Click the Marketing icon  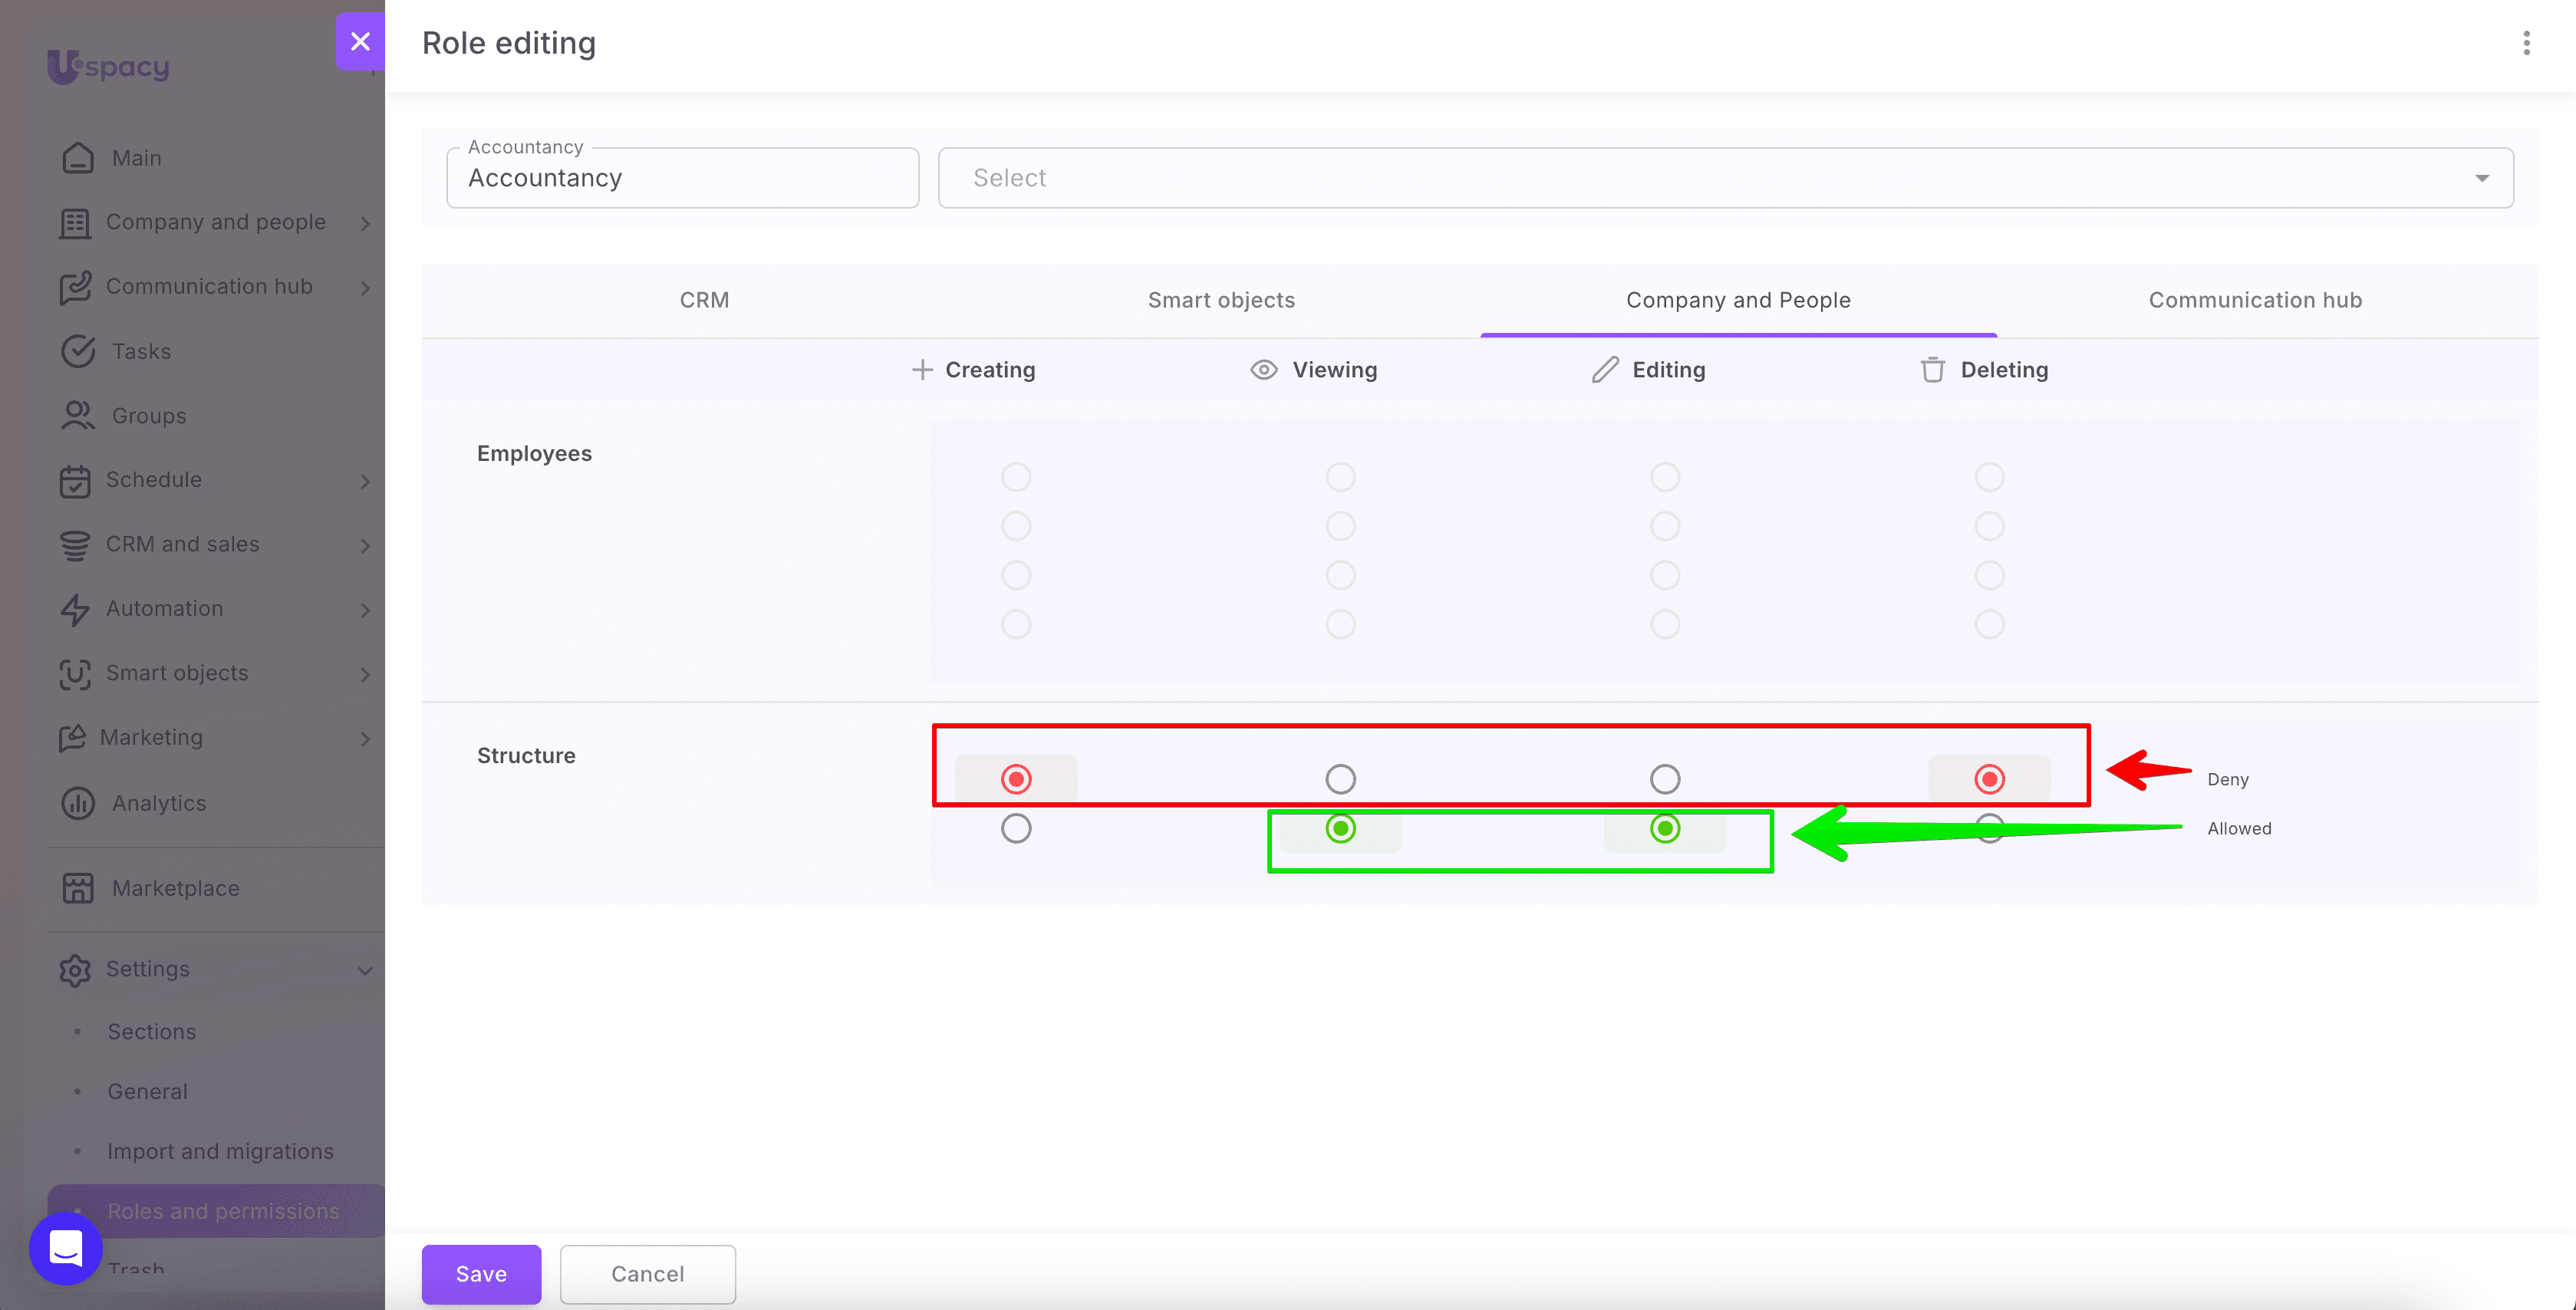tap(72, 738)
